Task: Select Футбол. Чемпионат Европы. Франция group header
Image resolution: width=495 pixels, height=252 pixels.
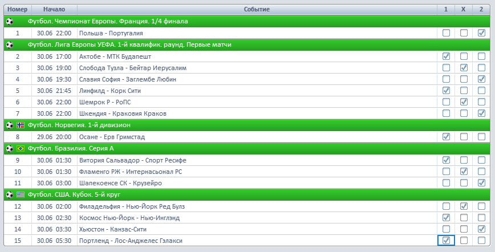Action: click(x=247, y=22)
